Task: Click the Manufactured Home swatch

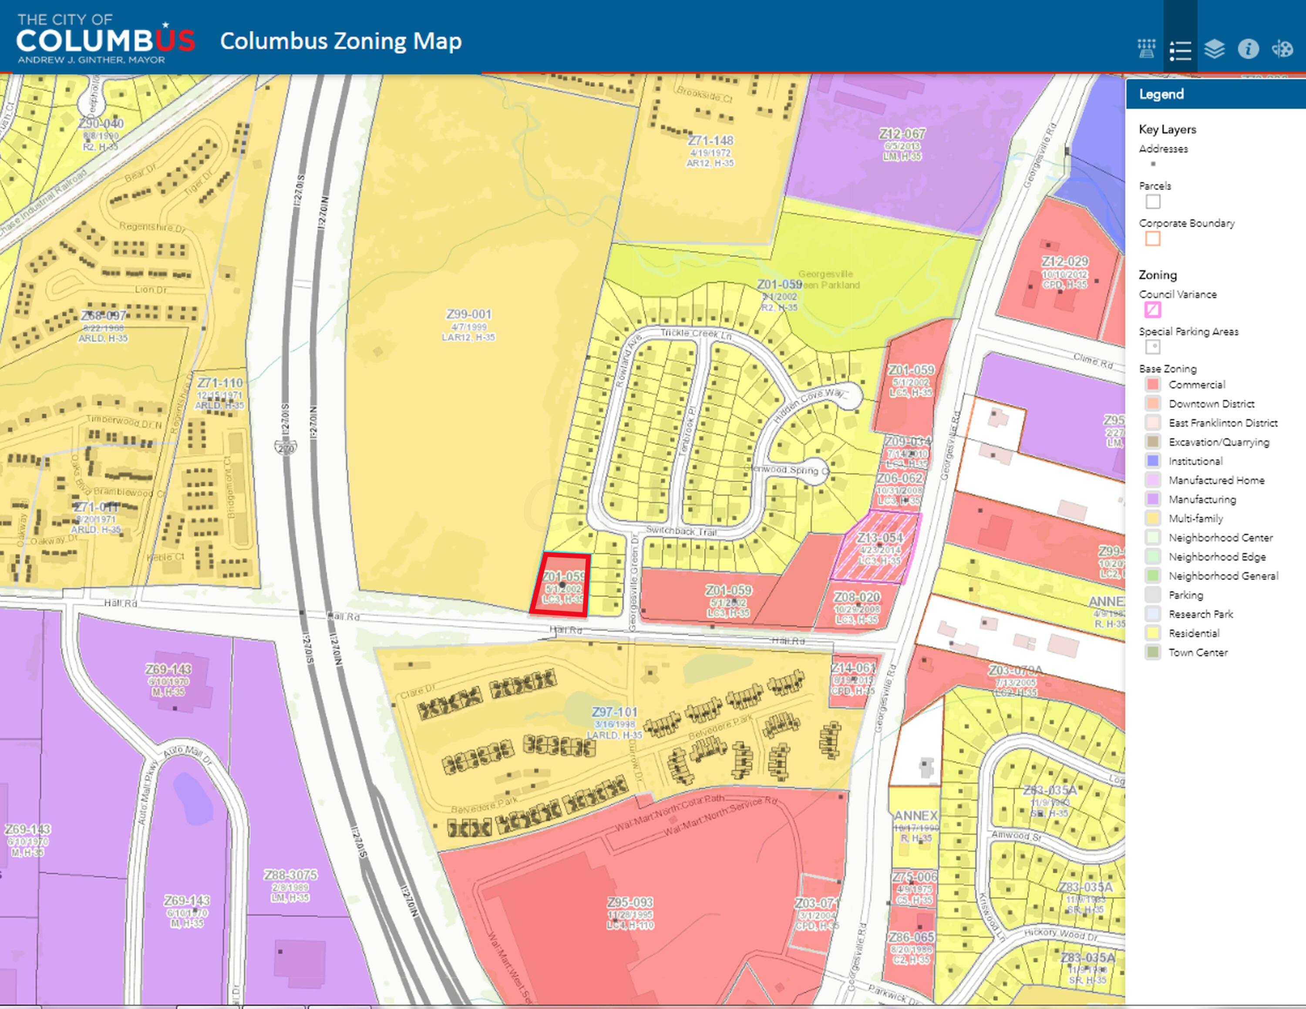Action: [1153, 480]
